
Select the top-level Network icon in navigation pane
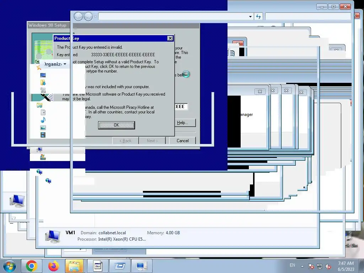pyautogui.click(x=39, y=172)
